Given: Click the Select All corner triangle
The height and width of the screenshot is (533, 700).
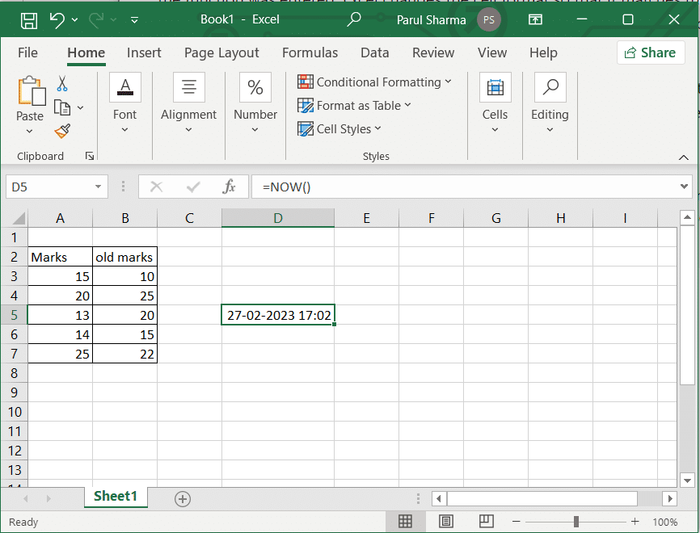Looking at the screenshot, I should pos(18,218).
